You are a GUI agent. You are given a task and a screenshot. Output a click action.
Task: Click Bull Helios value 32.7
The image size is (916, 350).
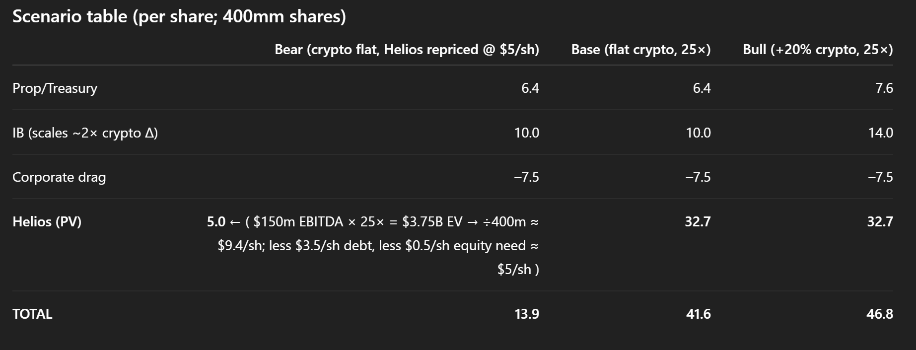click(x=880, y=222)
